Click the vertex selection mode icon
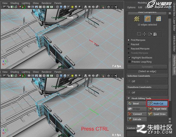This screenshot has width=176, height=137. pyautogui.click(x=137, y=19)
